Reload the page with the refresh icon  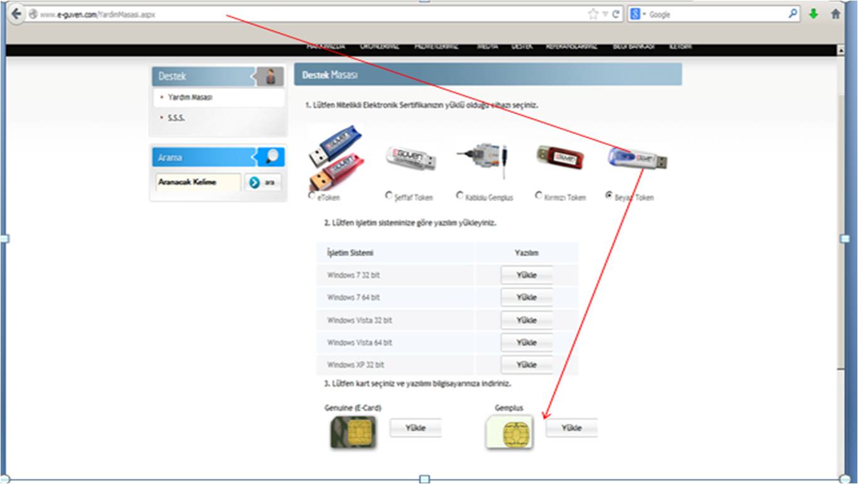tap(616, 14)
